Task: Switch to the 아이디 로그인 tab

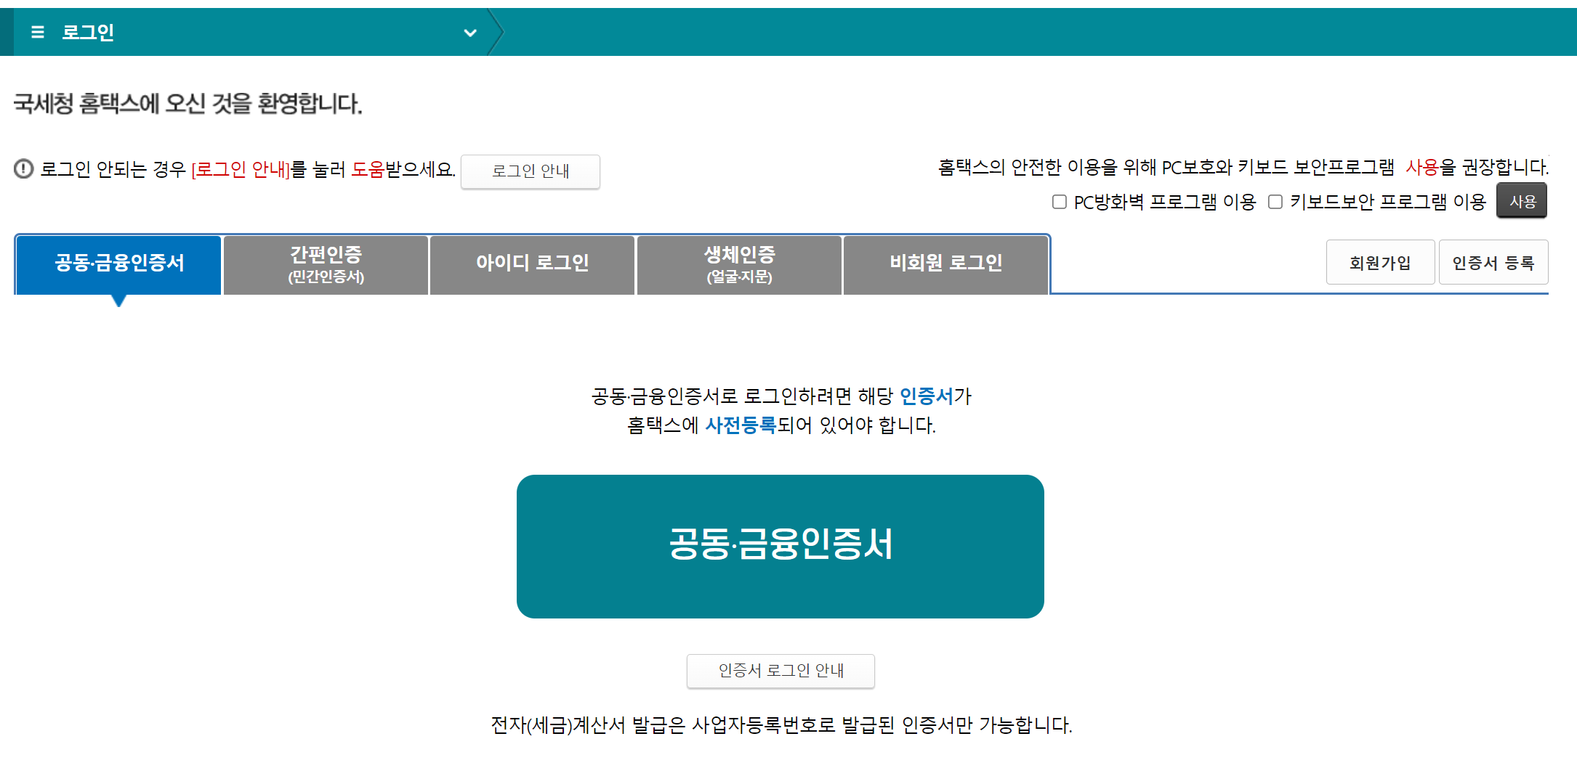Action: coord(532,264)
